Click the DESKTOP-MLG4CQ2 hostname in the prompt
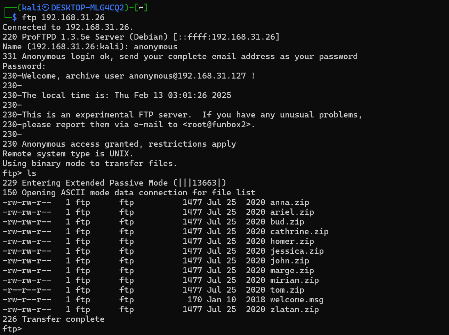Viewport: 449px width, 335px height. point(88,8)
